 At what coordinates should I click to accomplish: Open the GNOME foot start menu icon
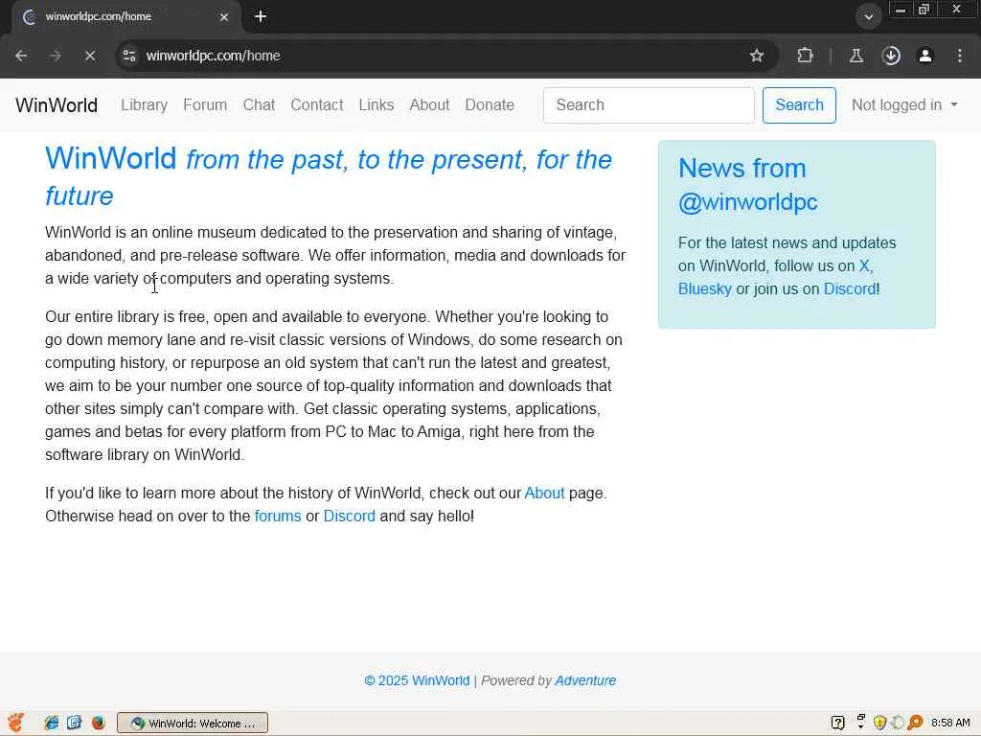click(x=15, y=723)
